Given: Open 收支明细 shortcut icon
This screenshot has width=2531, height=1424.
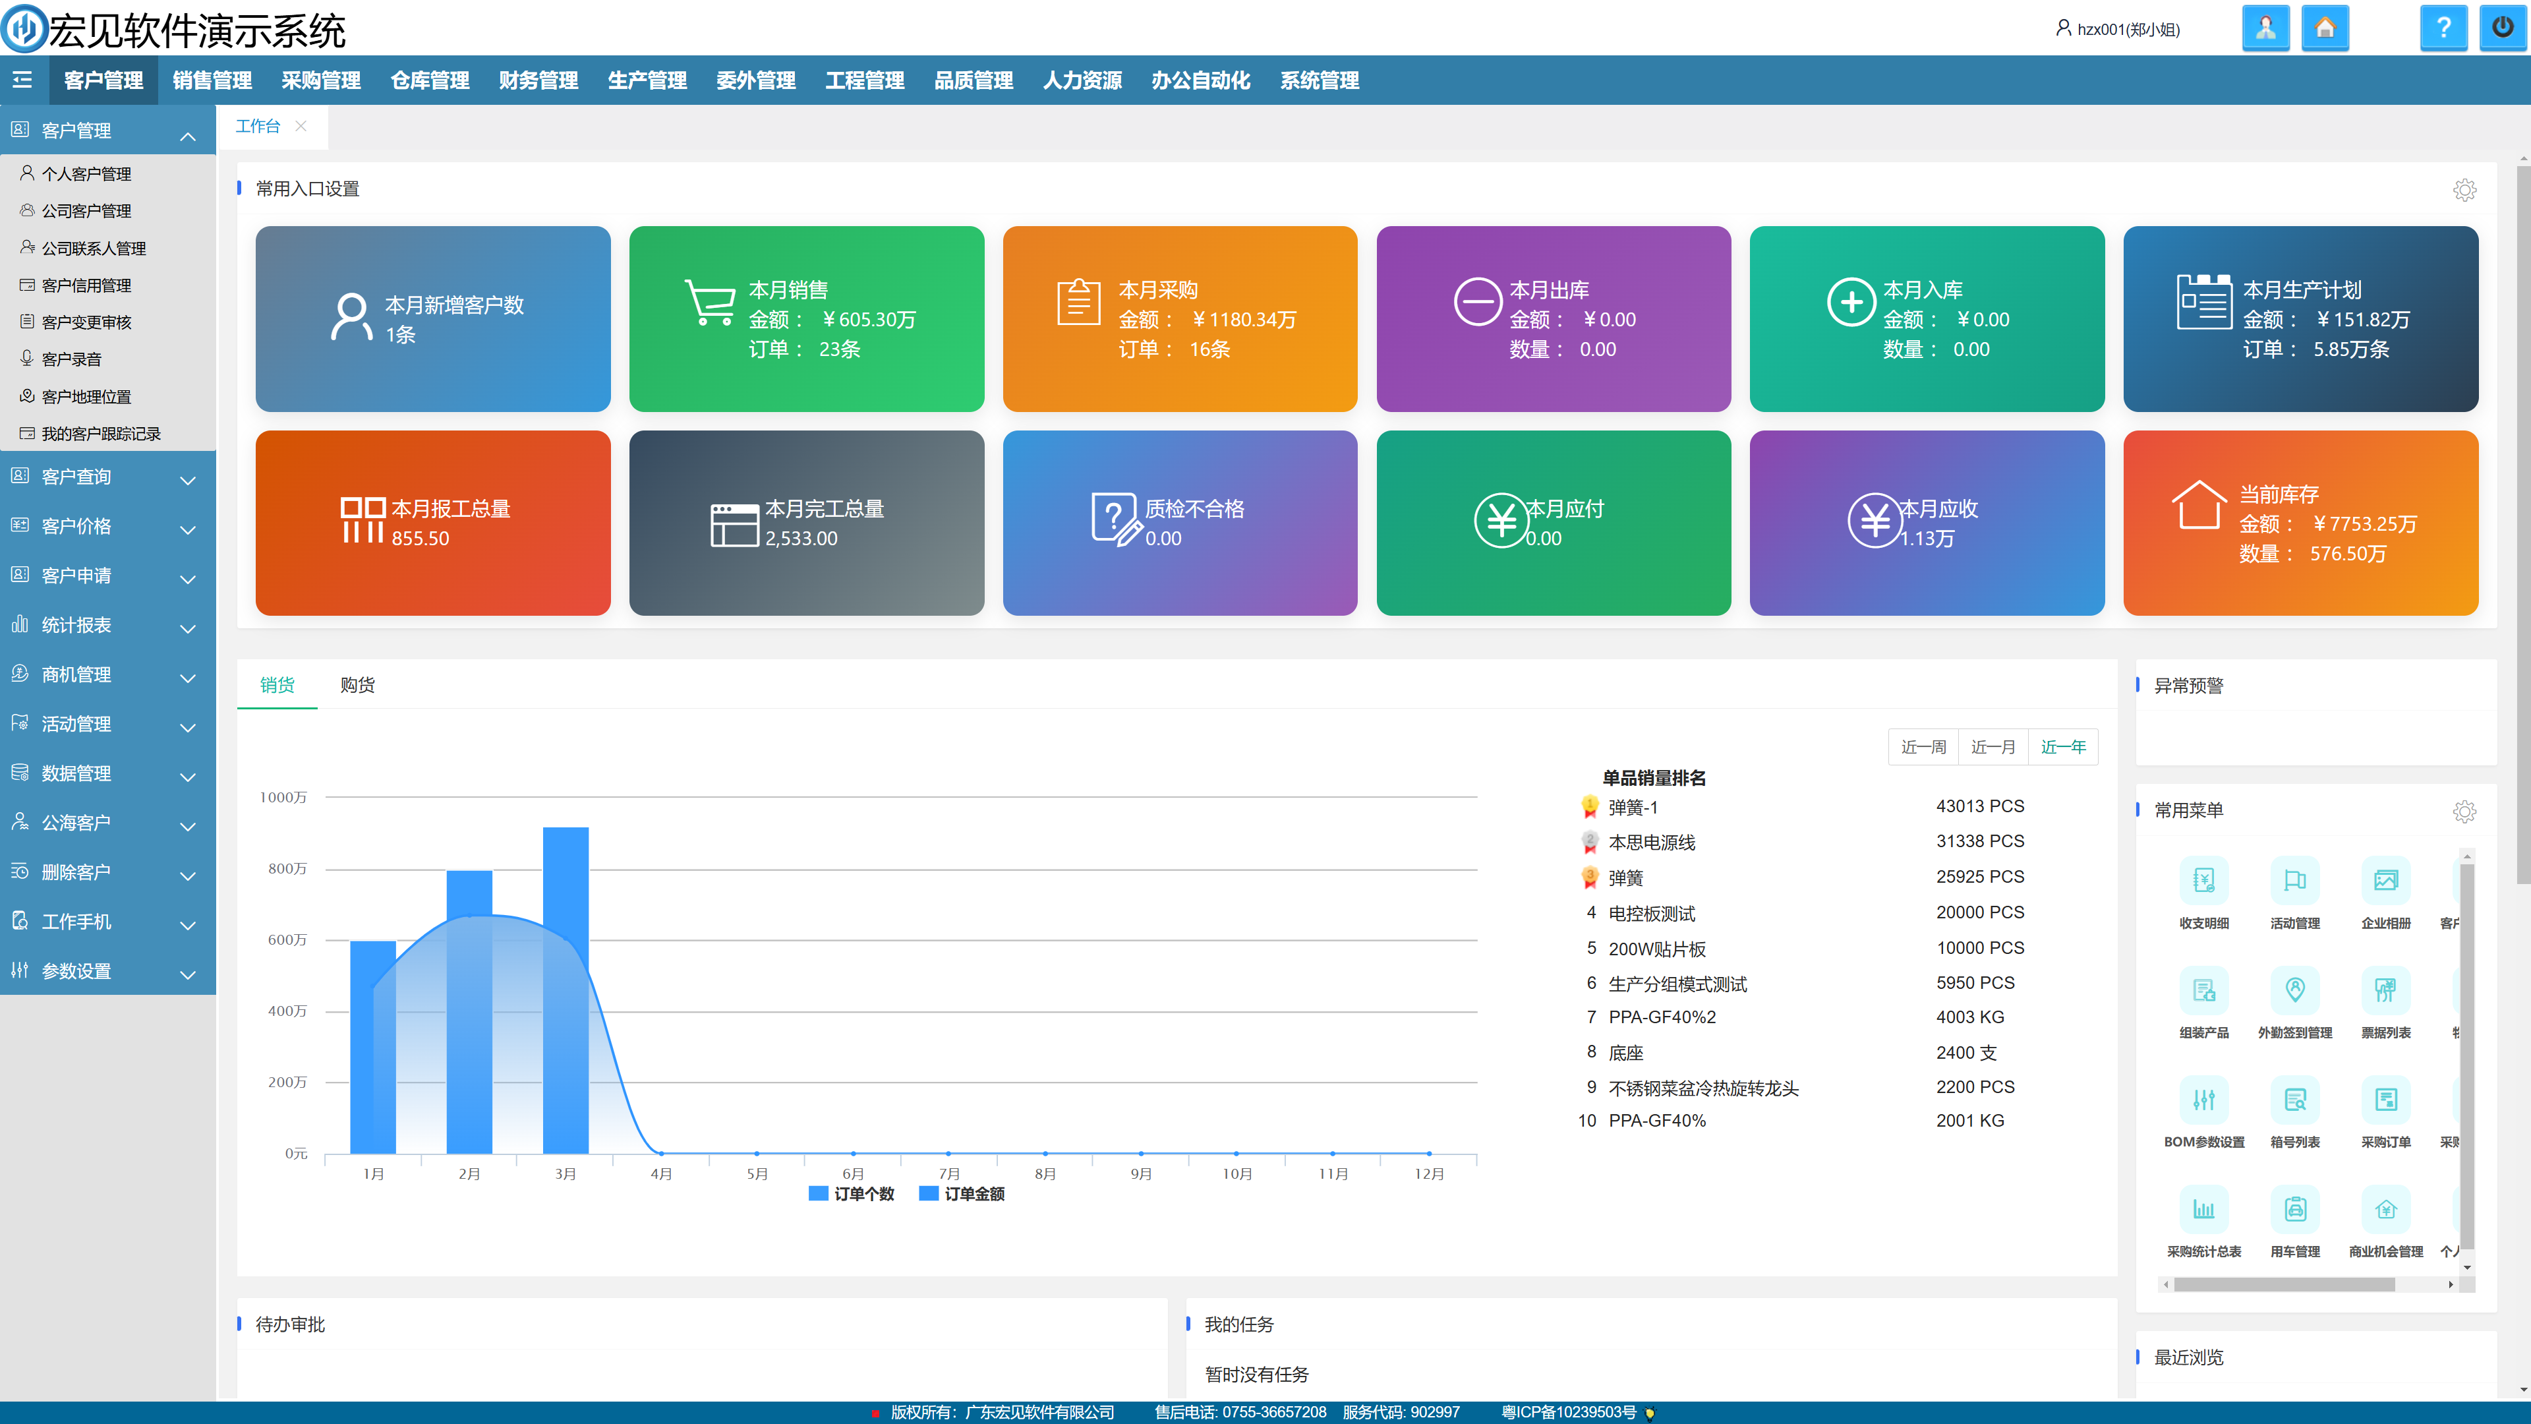Looking at the screenshot, I should tap(2204, 881).
